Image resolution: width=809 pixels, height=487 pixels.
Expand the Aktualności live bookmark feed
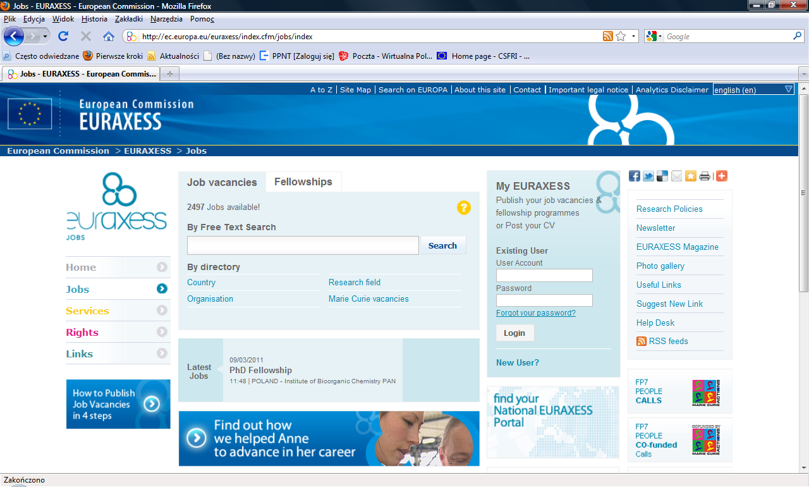173,56
